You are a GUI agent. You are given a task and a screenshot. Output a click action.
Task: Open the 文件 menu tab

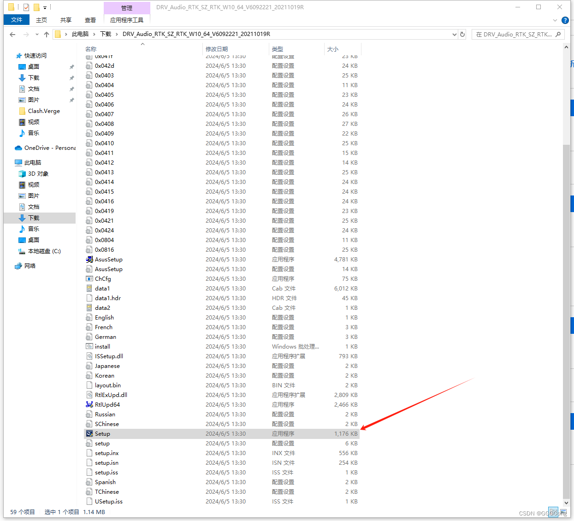click(17, 20)
